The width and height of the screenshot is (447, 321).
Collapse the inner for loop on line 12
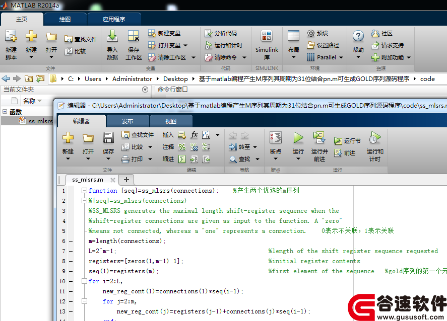pyautogui.click(x=84, y=301)
